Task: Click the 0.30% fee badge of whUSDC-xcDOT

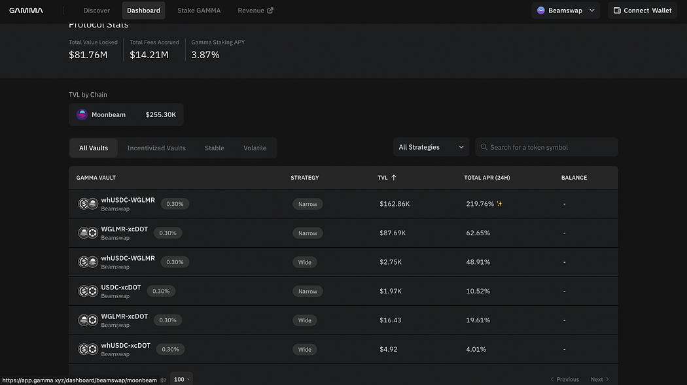Action: tap(170, 349)
